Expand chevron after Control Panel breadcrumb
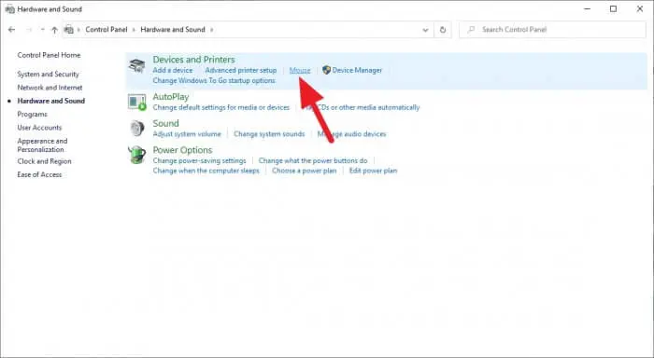Image resolution: width=654 pixels, height=358 pixels. click(134, 30)
